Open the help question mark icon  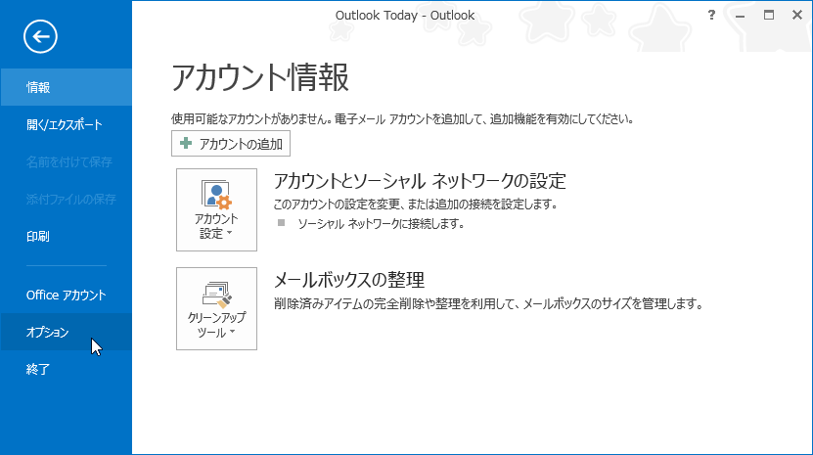pyautogui.click(x=711, y=15)
